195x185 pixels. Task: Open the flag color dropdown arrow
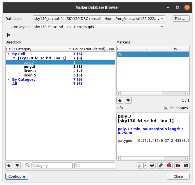pyautogui.click(x=145, y=166)
